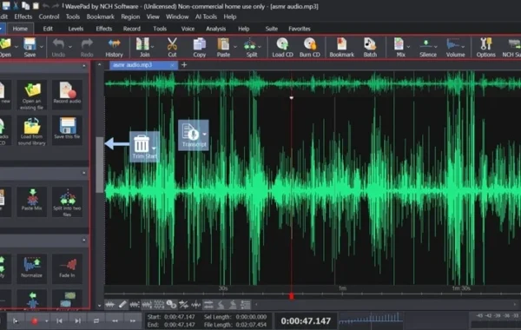The height and width of the screenshot is (330, 521).
Task: Click the sidebar vertical scrollbar thumb
Action: (x=99, y=164)
